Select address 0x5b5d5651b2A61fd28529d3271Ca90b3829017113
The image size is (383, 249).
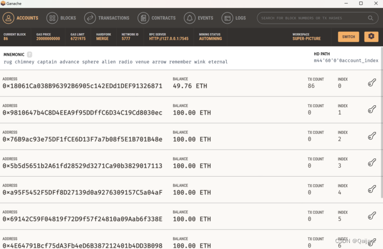[82, 166]
